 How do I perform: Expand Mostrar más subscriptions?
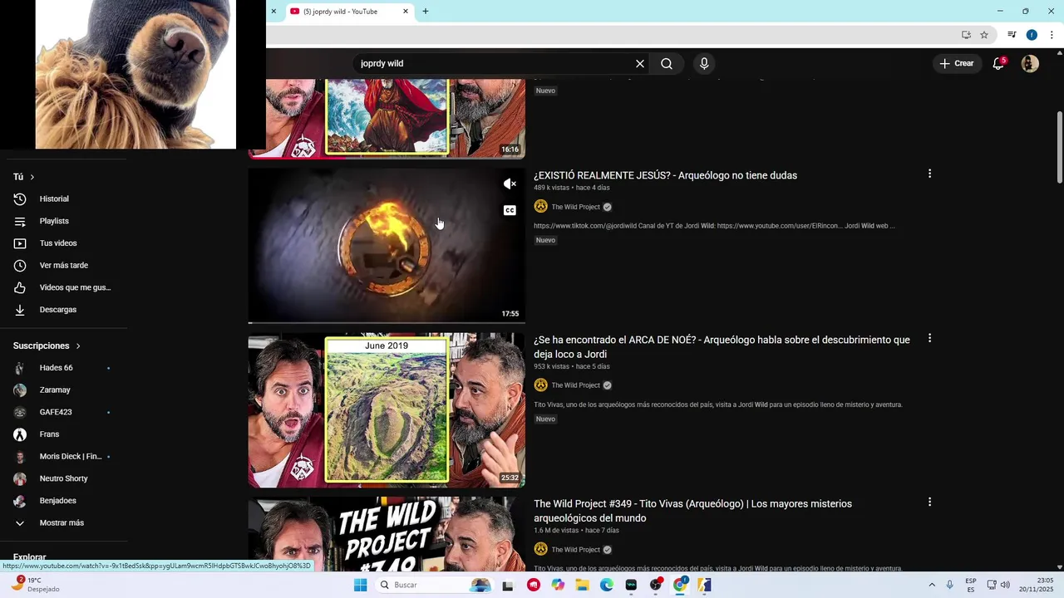click(62, 523)
